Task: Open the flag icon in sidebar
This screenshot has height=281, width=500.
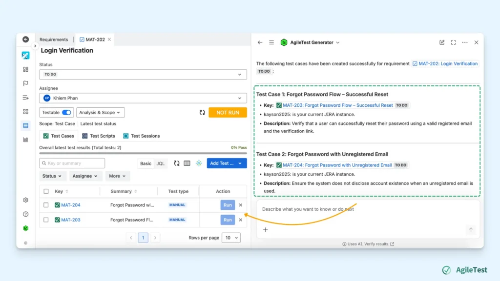Action: click(25, 83)
